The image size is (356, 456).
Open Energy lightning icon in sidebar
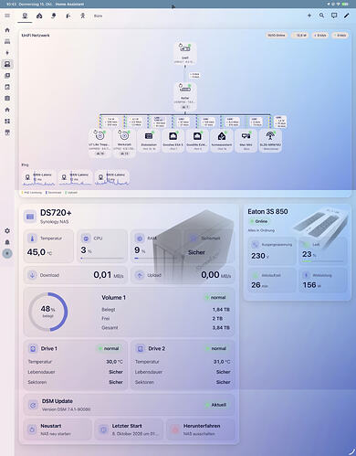7,53
